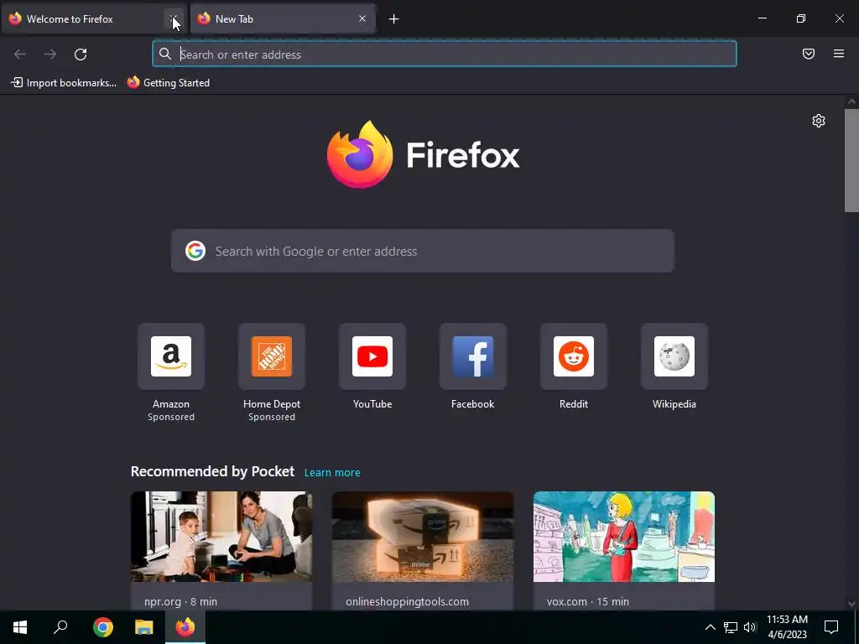Image resolution: width=859 pixels, height=644 pixels.
Task: Launch Chrome from the taskbar
Action: pyautogui.click(x=103, y=627)
